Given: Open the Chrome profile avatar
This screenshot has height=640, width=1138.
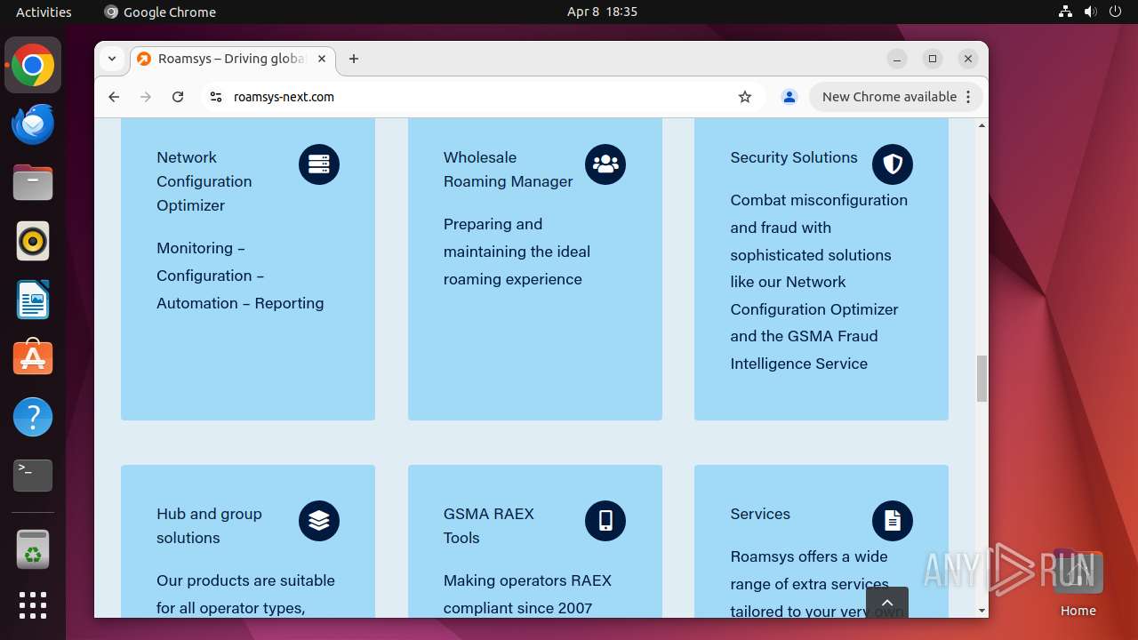Looking at the screenshot, I should [x=789, y=97].
